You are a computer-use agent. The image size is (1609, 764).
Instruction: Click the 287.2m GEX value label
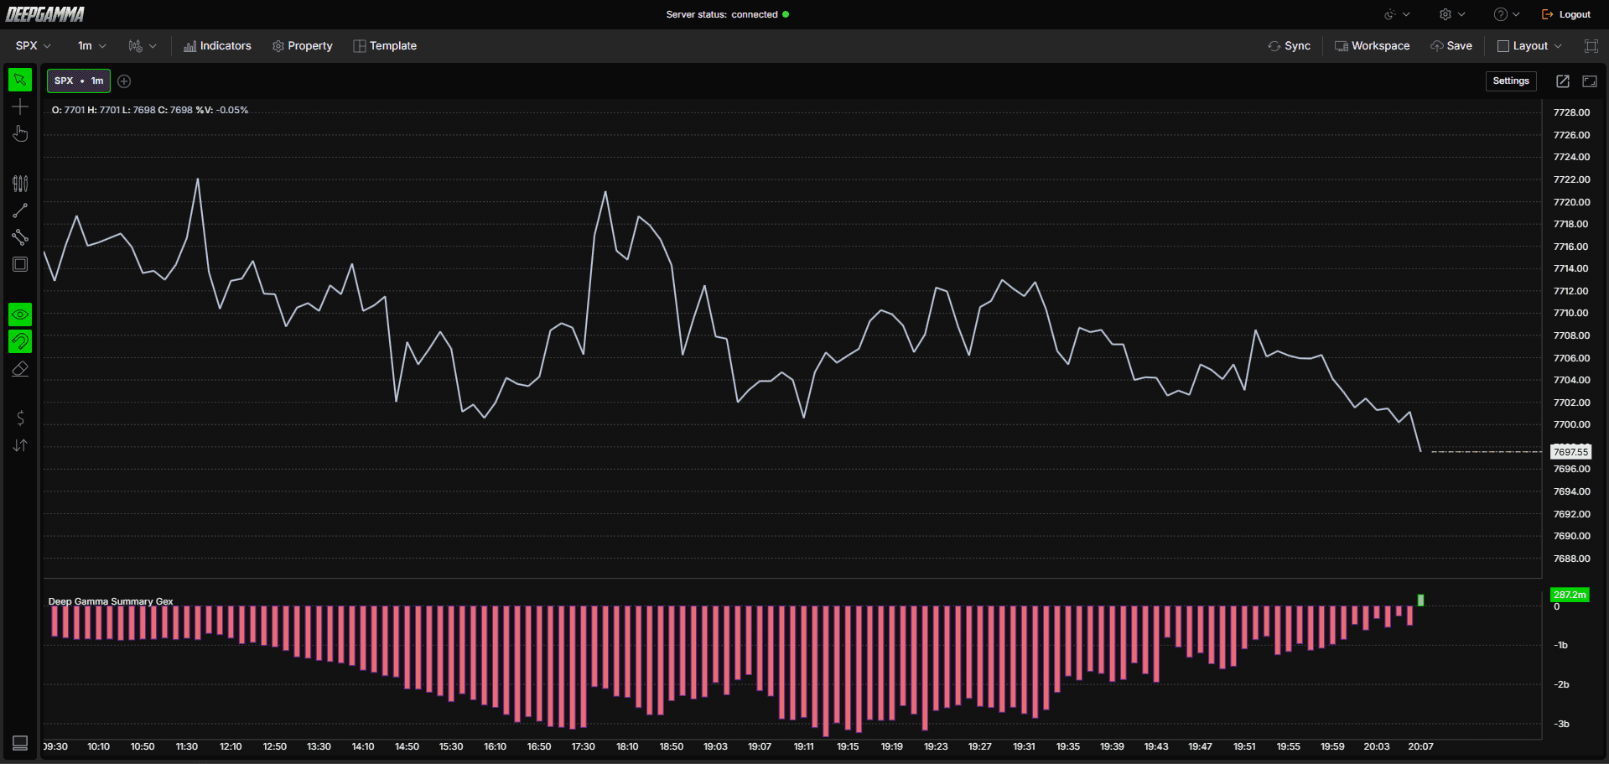point(1570,595)
